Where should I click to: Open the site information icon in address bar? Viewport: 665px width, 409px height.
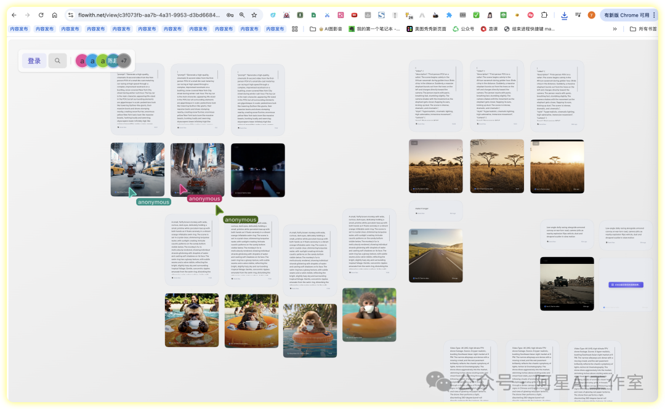pyautogui.click(x=71, y=15)
